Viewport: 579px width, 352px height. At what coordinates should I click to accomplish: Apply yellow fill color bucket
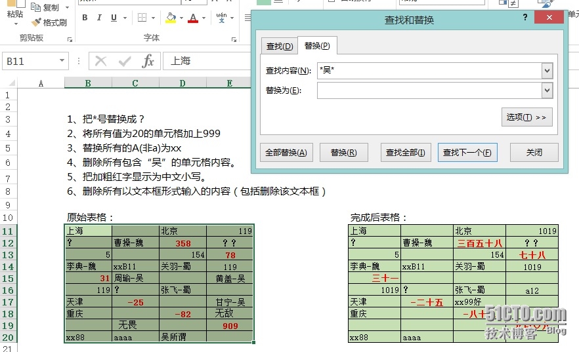pos(171,18)
